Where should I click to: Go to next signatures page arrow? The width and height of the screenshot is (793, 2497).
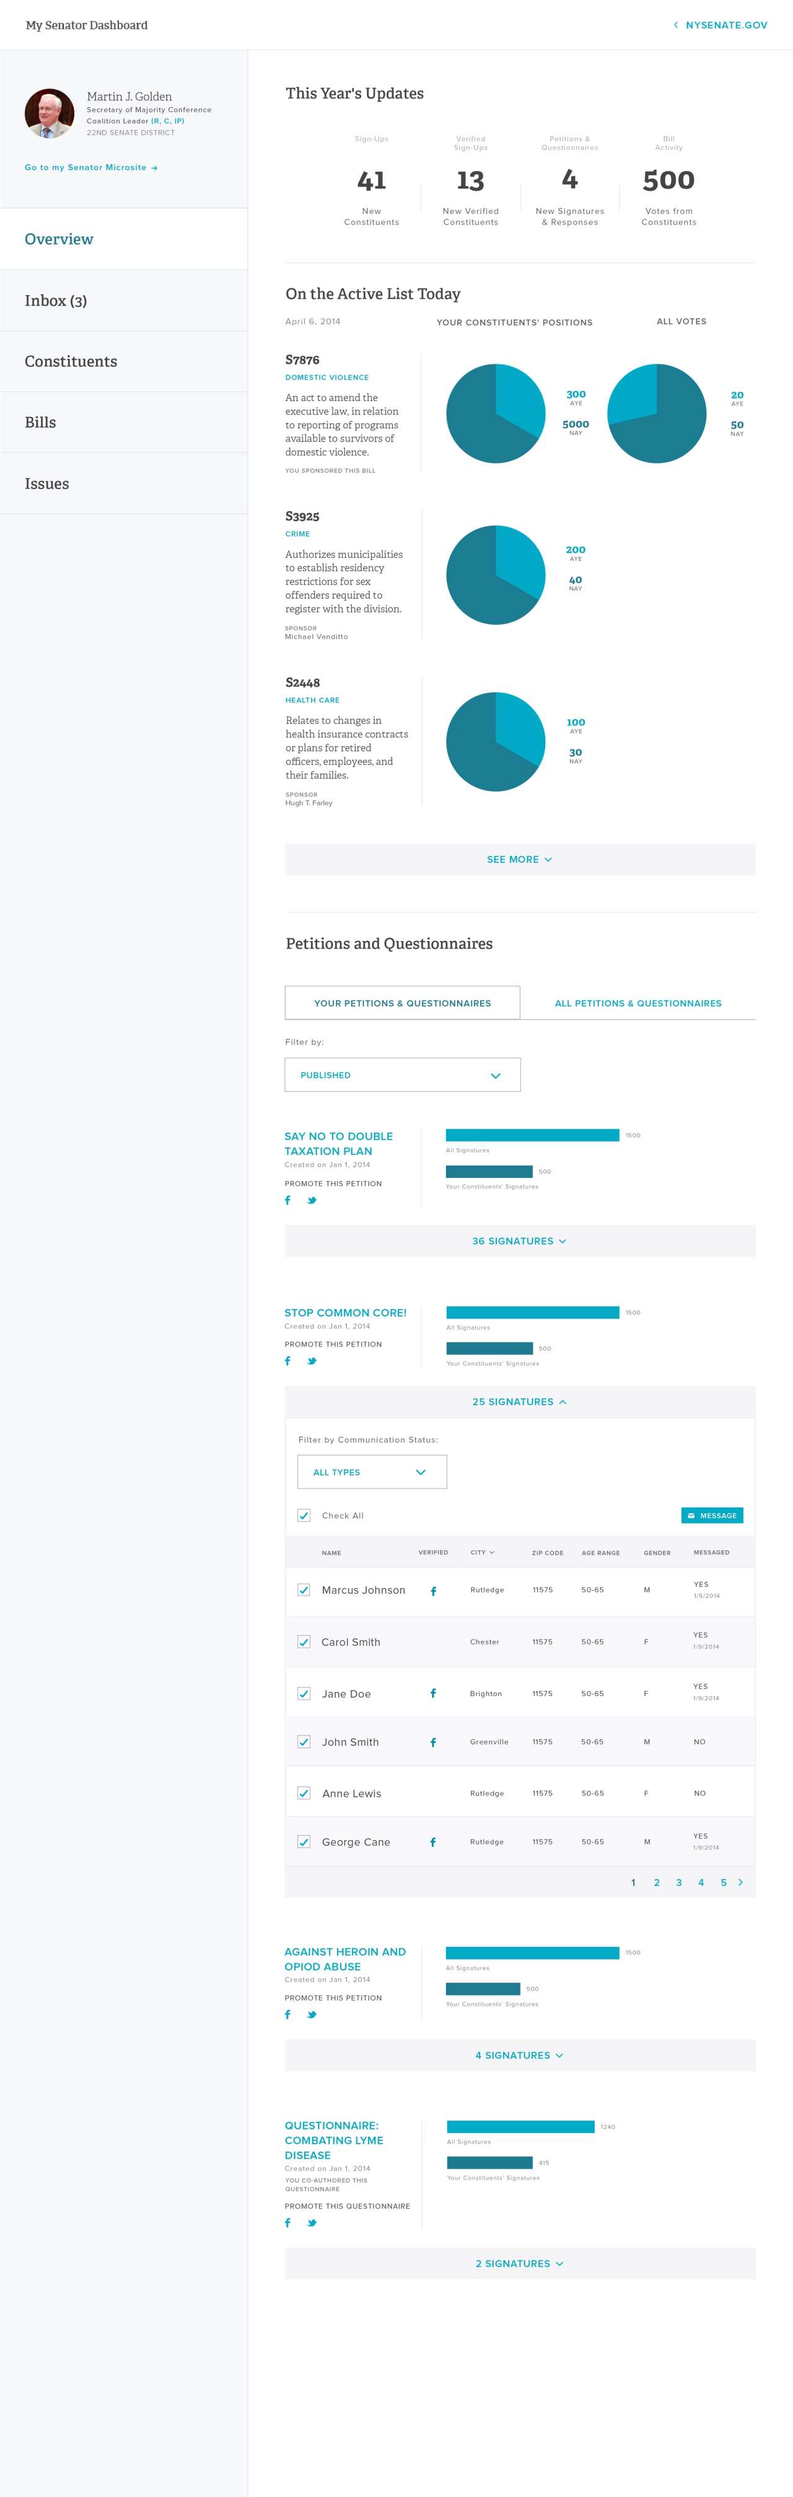tap(741, 1883)
